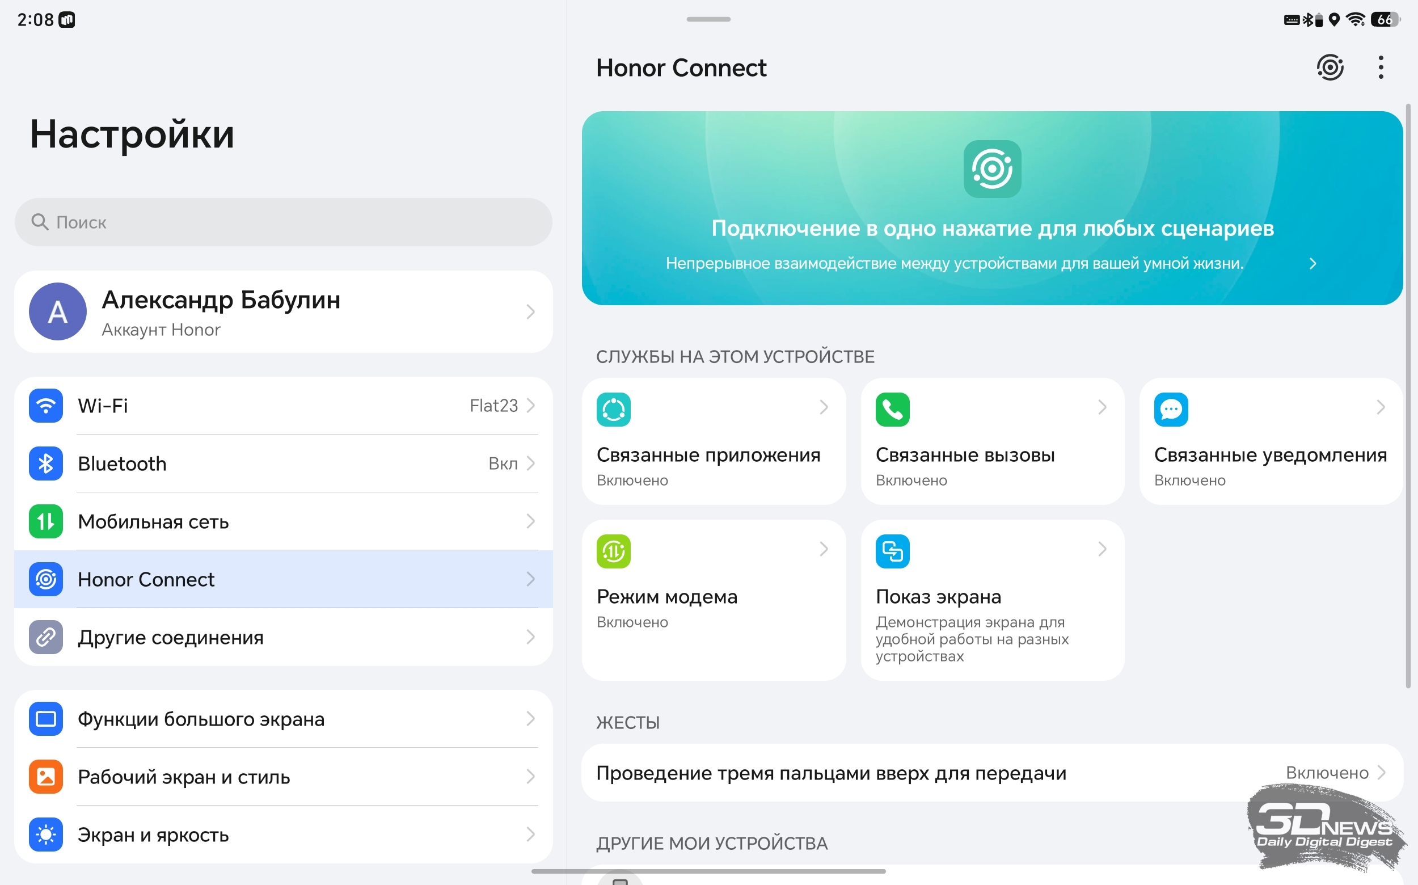Tap the Honor Connect radar icon in header
The height and width of the screenshot is (885, 1418).
click(x=1330, y=68)
